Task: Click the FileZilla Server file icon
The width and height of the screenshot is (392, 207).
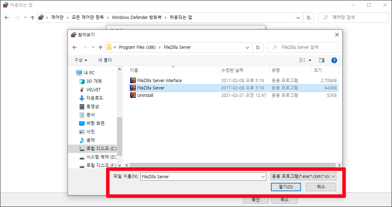Action: [133, 88]
